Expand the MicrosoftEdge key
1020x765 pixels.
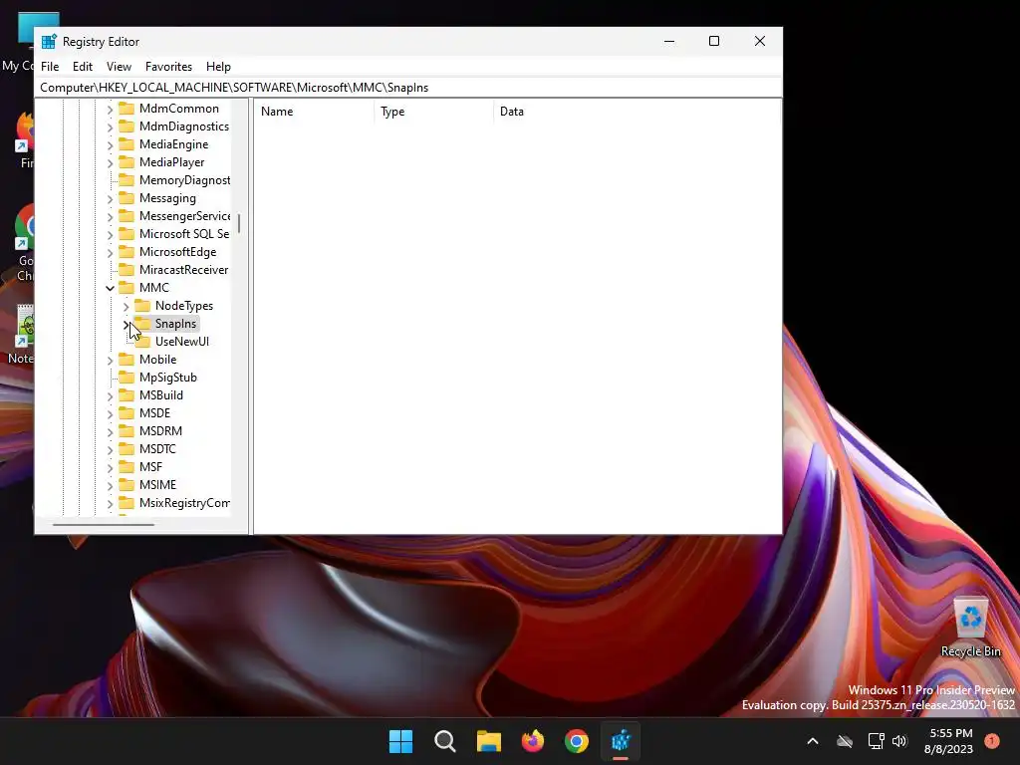[110, 252]
